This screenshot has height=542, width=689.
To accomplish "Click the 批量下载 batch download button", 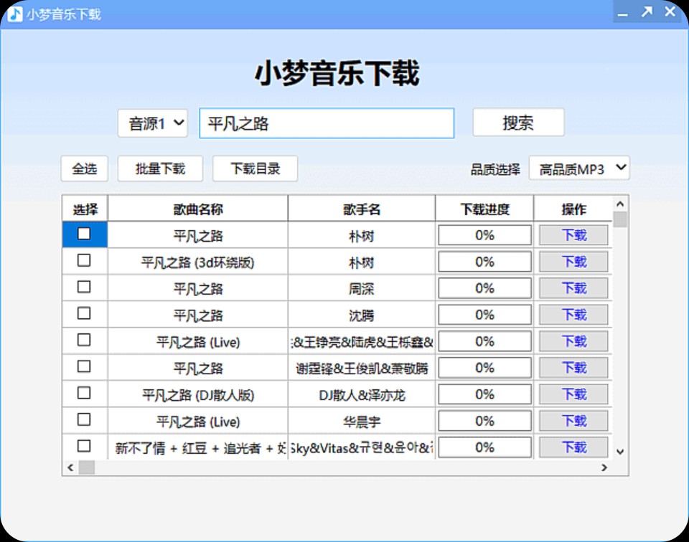I will [160, 168].
